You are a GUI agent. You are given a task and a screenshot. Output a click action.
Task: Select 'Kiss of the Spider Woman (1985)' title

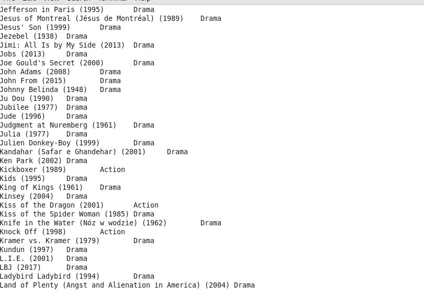click(64, 215)
